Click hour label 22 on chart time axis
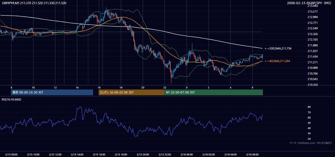The width and height of the screenshot is (335, 157). point(165,87)
